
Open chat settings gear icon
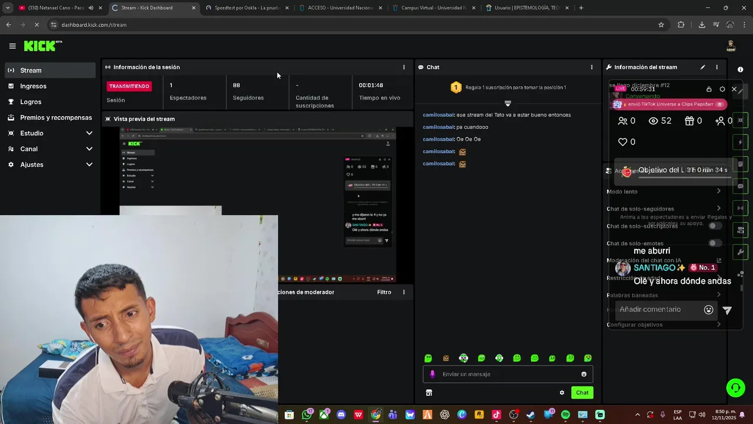[x=562, y=393]
